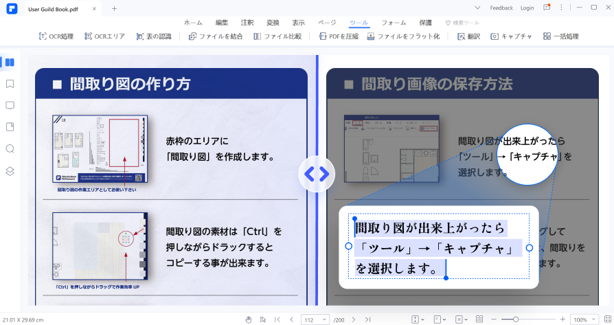This screenshot has width=614, height=325.
Task: Click the Feedback link
Action: click(501, 8)
